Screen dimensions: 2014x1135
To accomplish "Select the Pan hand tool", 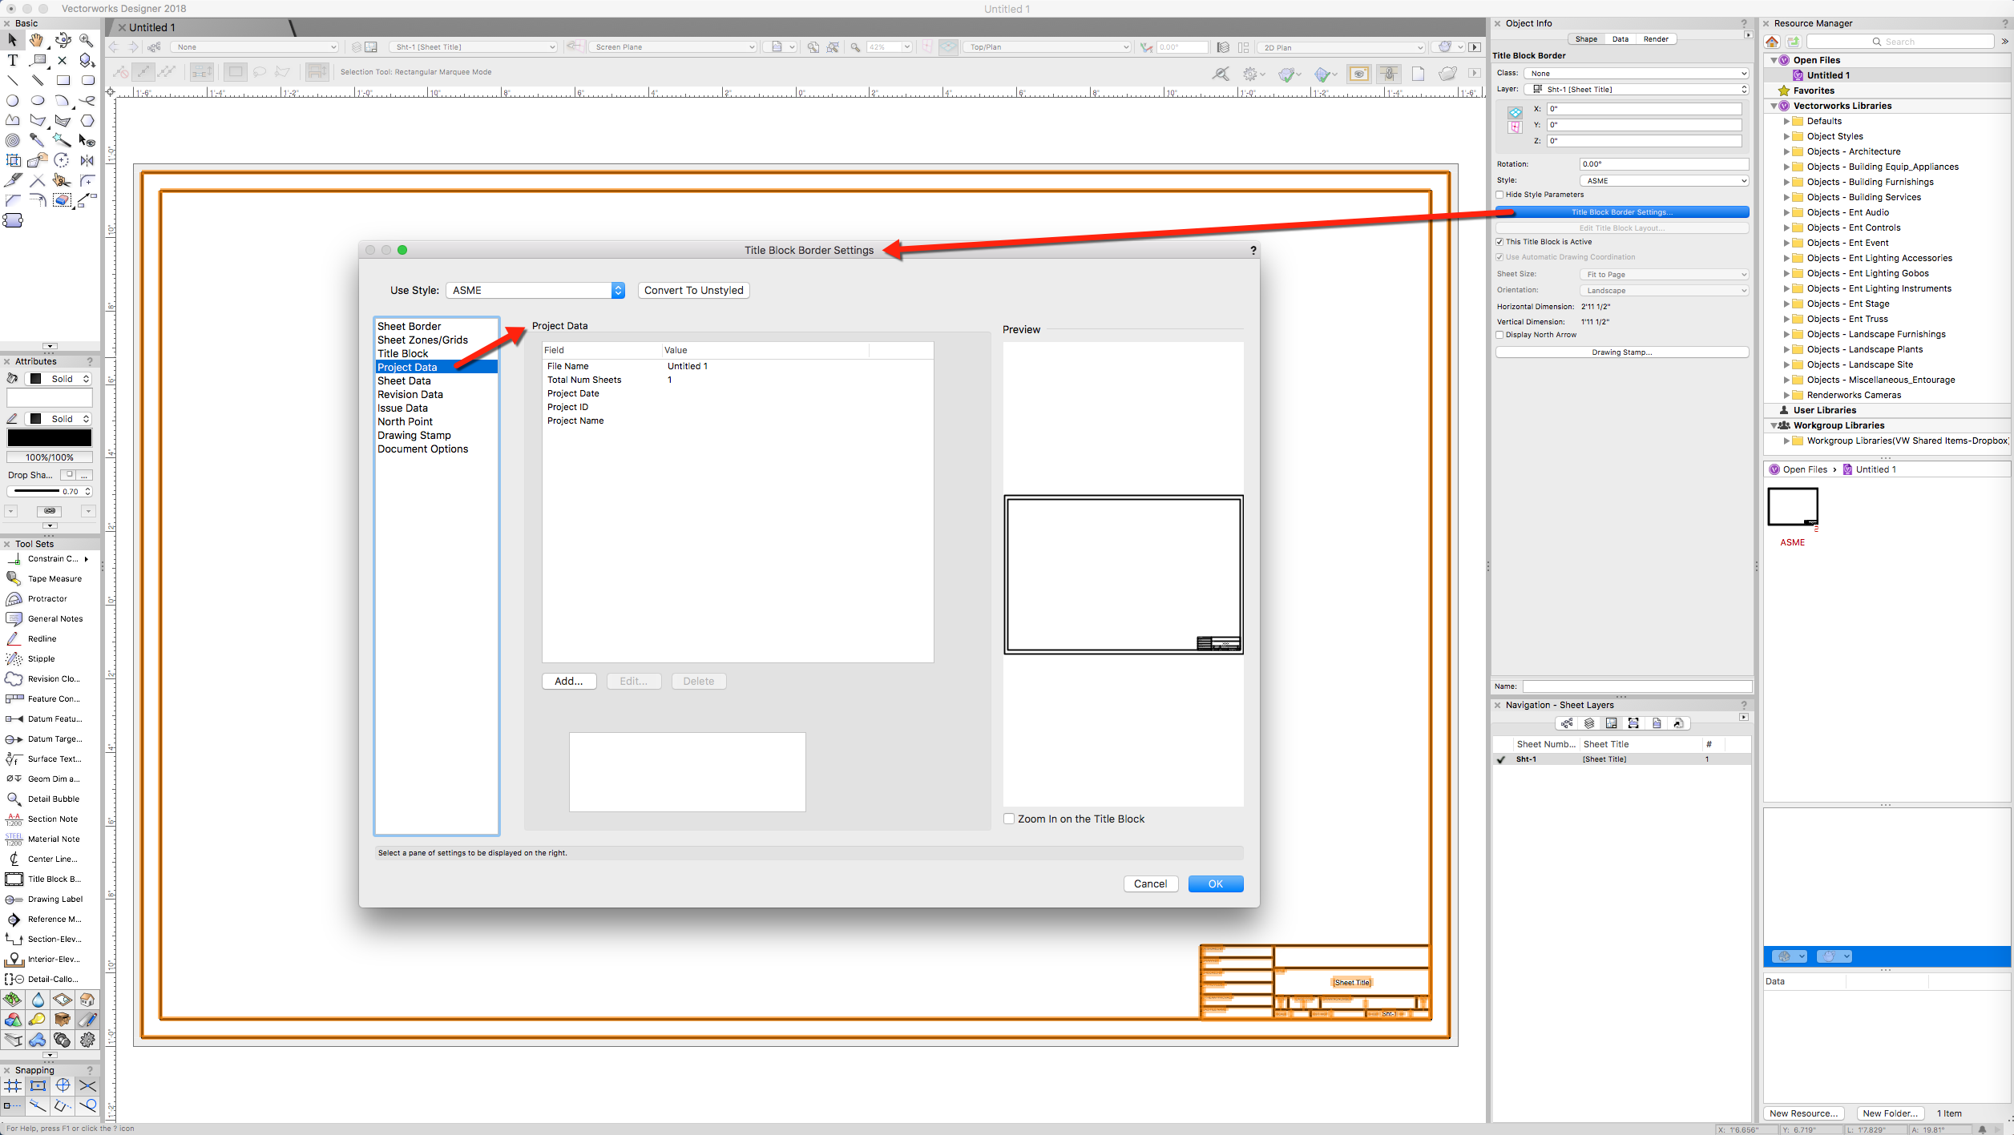I will coord(37,40).
